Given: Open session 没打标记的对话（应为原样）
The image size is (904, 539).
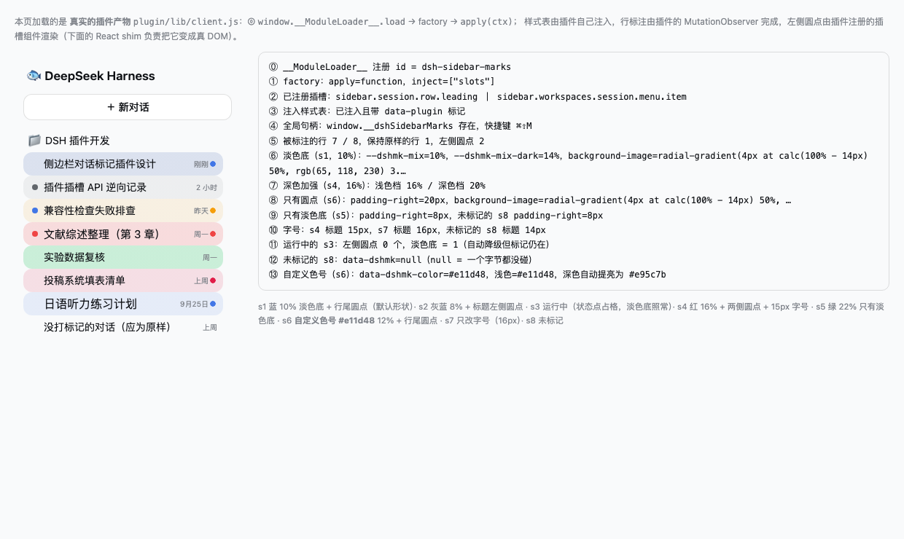Looking at the screenshot, I should 123,327.
